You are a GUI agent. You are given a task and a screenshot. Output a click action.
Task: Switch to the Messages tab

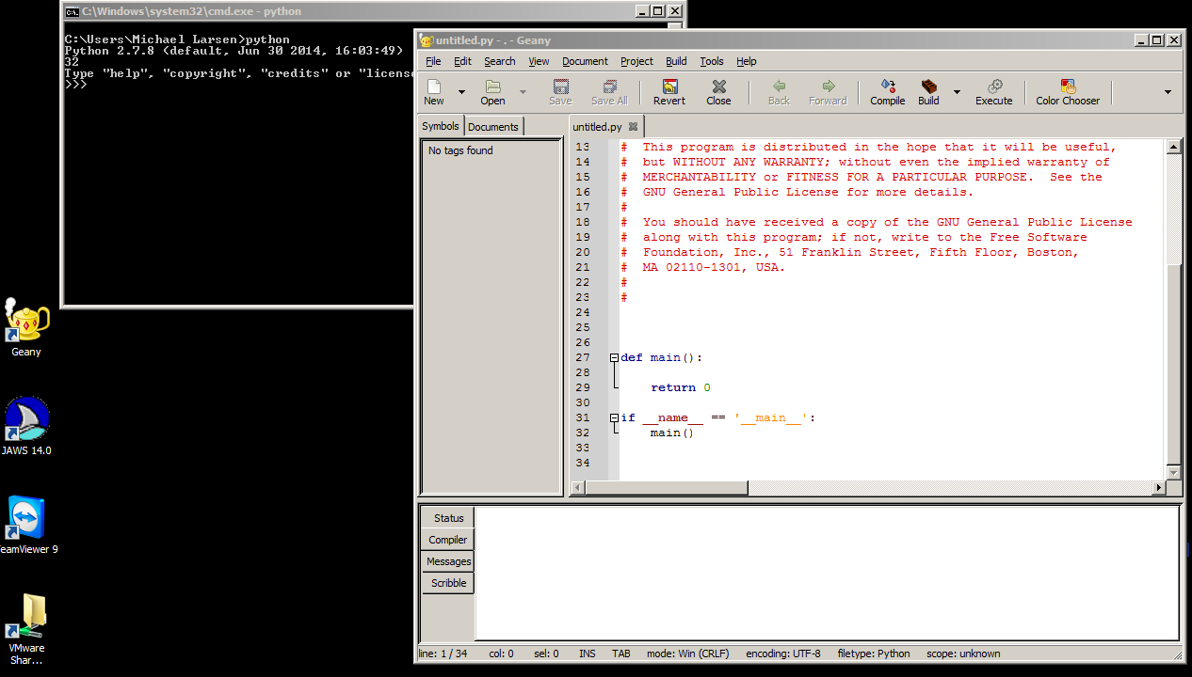coord(448,561)
